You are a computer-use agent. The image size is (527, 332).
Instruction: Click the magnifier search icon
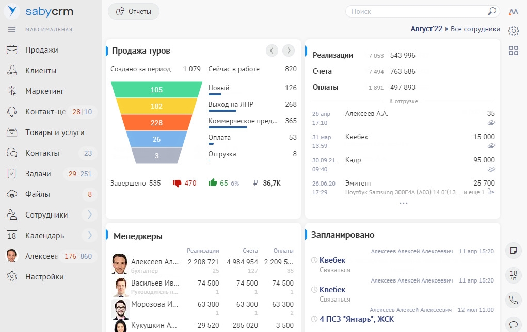[491, 11]
